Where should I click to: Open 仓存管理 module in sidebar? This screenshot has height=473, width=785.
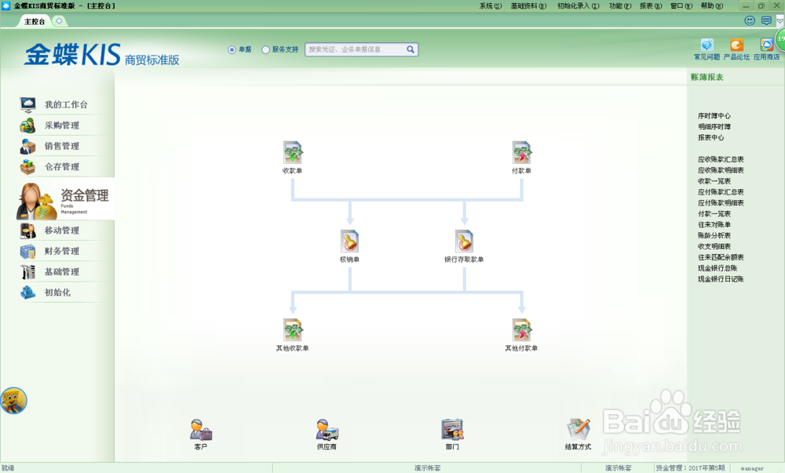point(61,166)
